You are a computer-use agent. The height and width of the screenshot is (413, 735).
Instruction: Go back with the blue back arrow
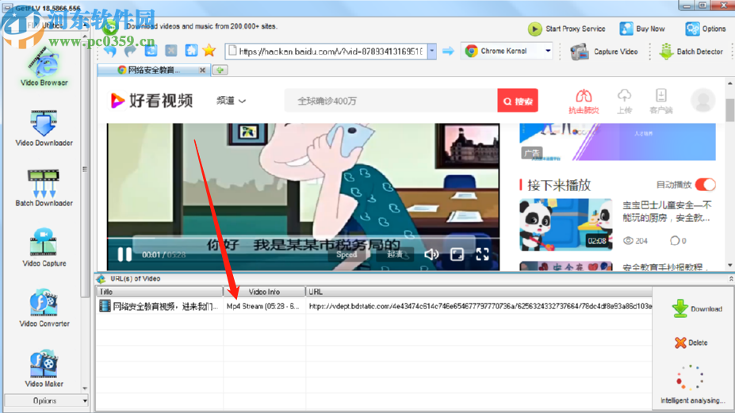point(111,51)
